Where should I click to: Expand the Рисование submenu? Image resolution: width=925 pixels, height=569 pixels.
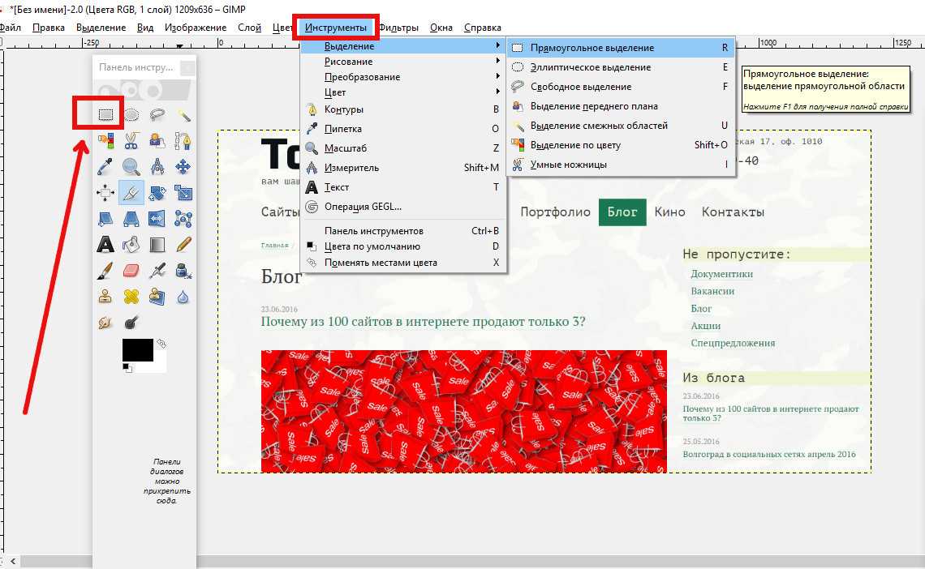(x=349, y=62)
